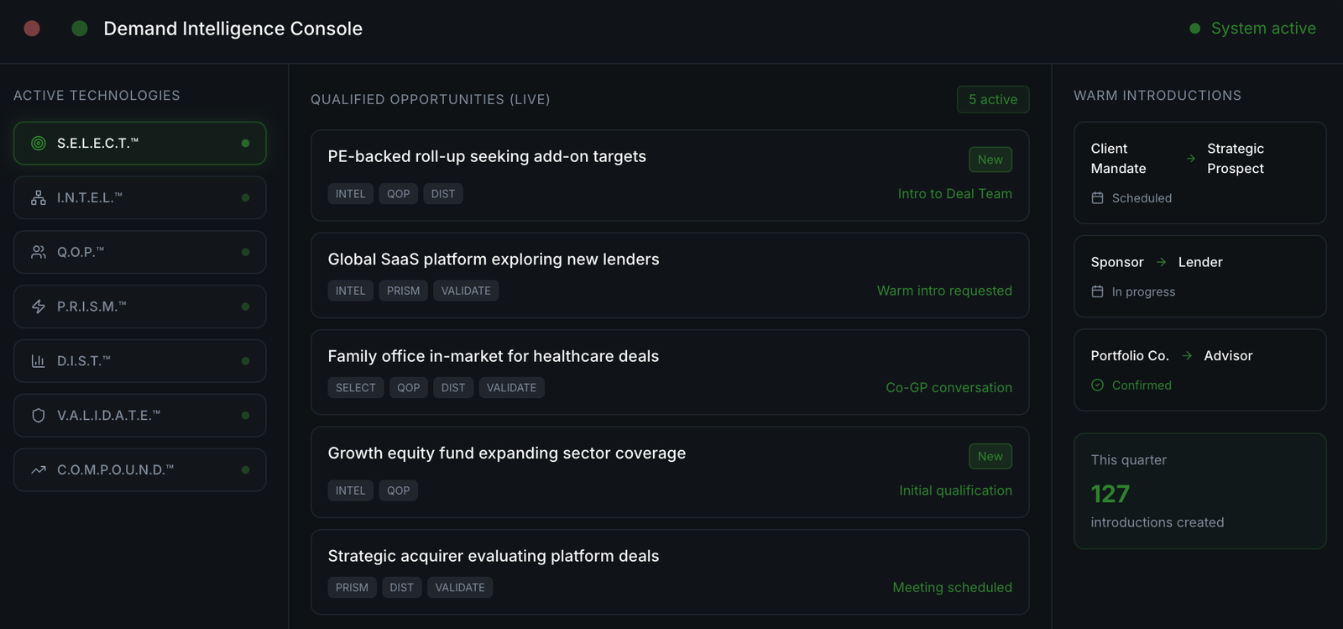
Task: Click the shield icon beside V.A.L.I.D.A.T.E.
Action: point(39,416)
